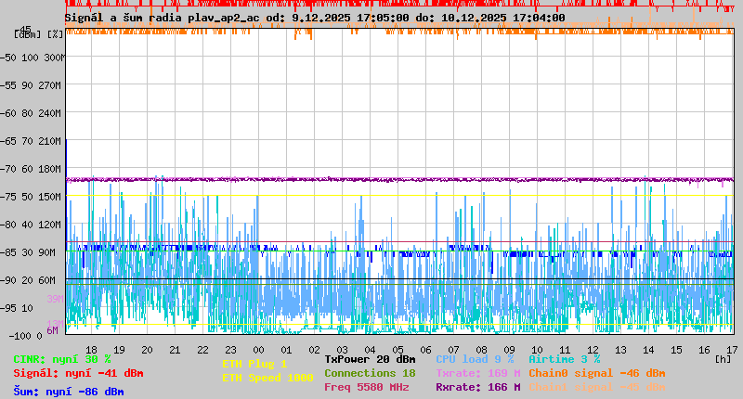
Task: Click the 23 hour mark on the time axis
Action: coord(230,349)
